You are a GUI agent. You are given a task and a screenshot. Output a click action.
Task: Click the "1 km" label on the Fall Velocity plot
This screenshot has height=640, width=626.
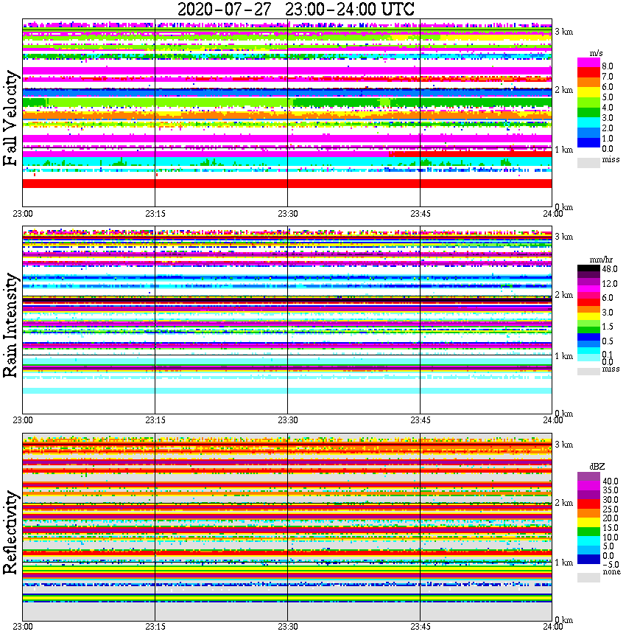click(x=564, y=150)
